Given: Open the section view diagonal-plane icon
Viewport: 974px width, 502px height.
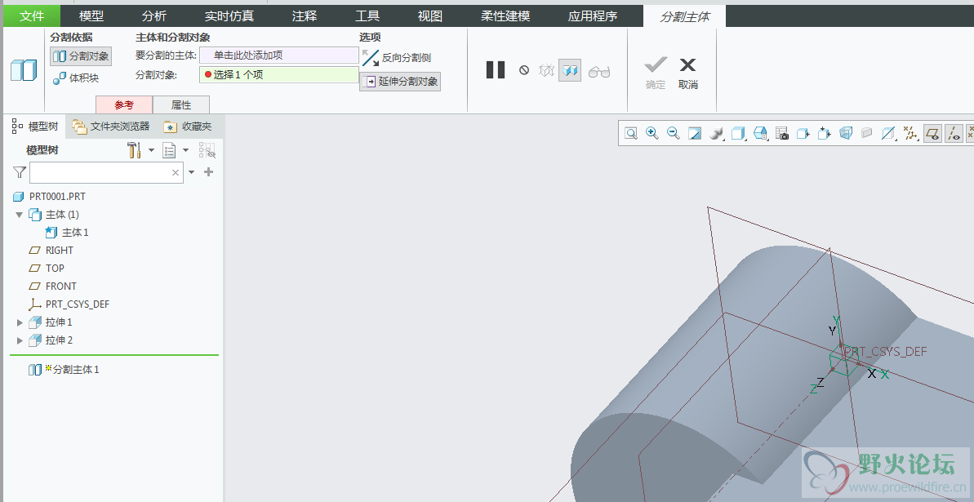Looking at the screenshot, I should tap(889, 133).
